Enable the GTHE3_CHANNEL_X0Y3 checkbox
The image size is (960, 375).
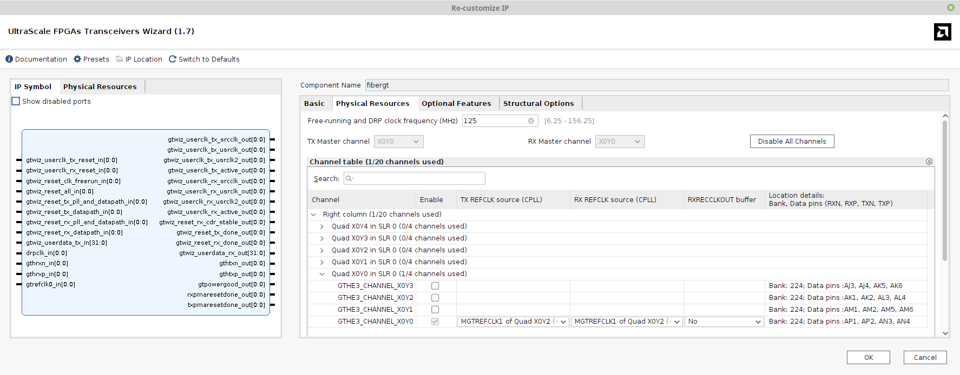pos(435,286)
